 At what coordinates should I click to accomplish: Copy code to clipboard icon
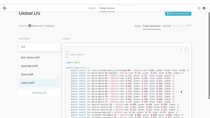pyautogui.click(x=186, y=49)
